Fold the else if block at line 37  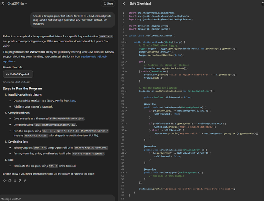126,130
